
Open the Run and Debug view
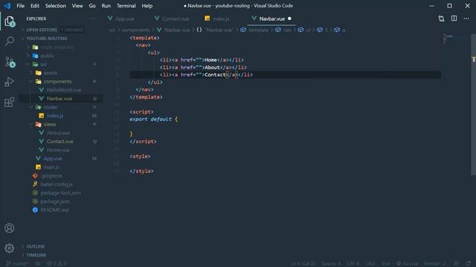10,82
